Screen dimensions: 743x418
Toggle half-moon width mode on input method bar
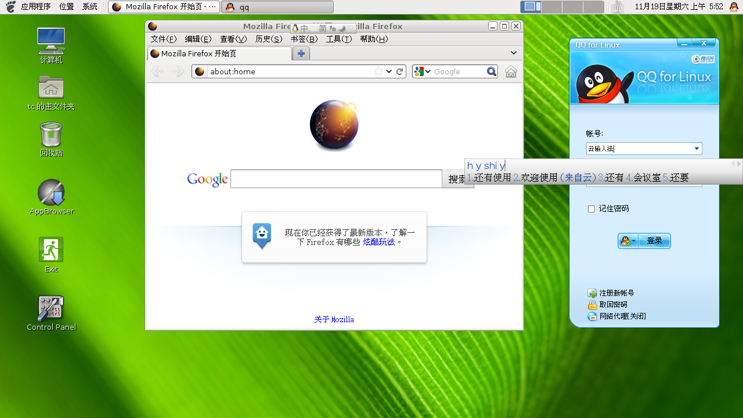coord(342,28)
